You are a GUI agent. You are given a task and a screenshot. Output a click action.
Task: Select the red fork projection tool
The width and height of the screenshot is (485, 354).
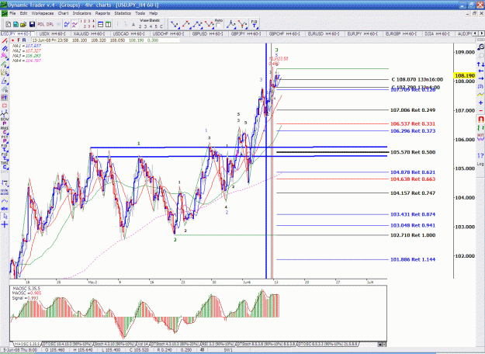[242, 24]
